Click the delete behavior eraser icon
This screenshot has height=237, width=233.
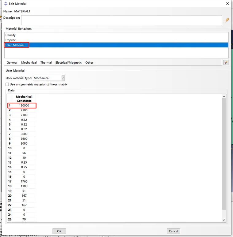226,62
